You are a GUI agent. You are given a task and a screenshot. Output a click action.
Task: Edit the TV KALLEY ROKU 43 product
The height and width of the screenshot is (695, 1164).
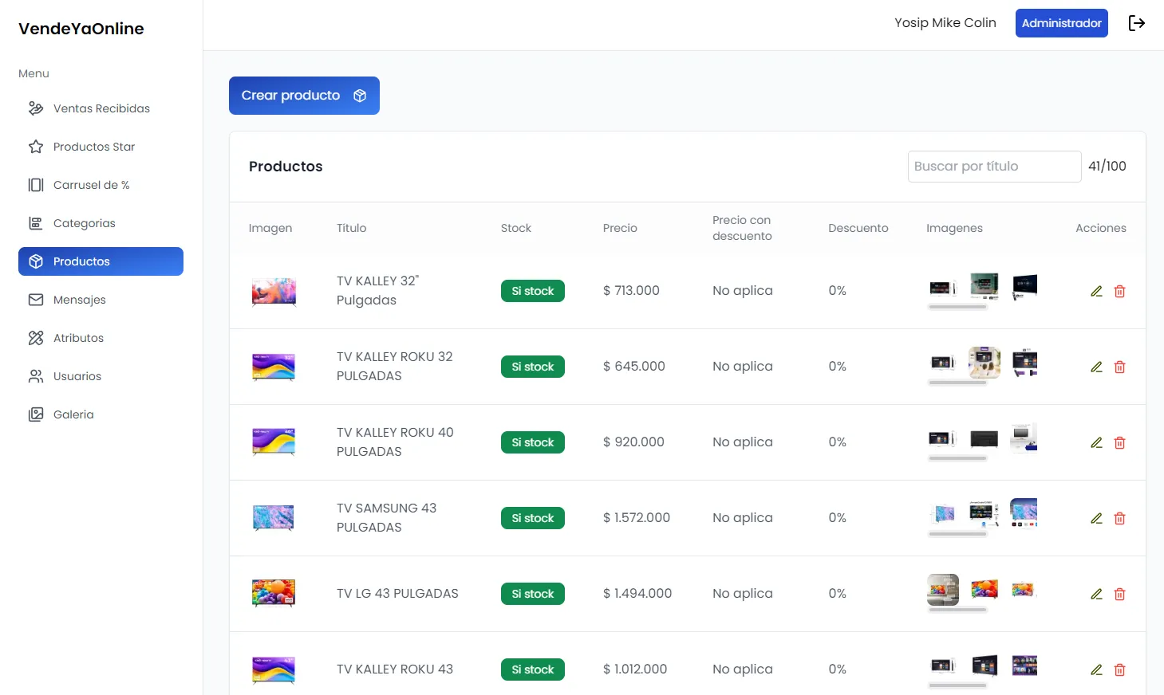coord(1097,670)
